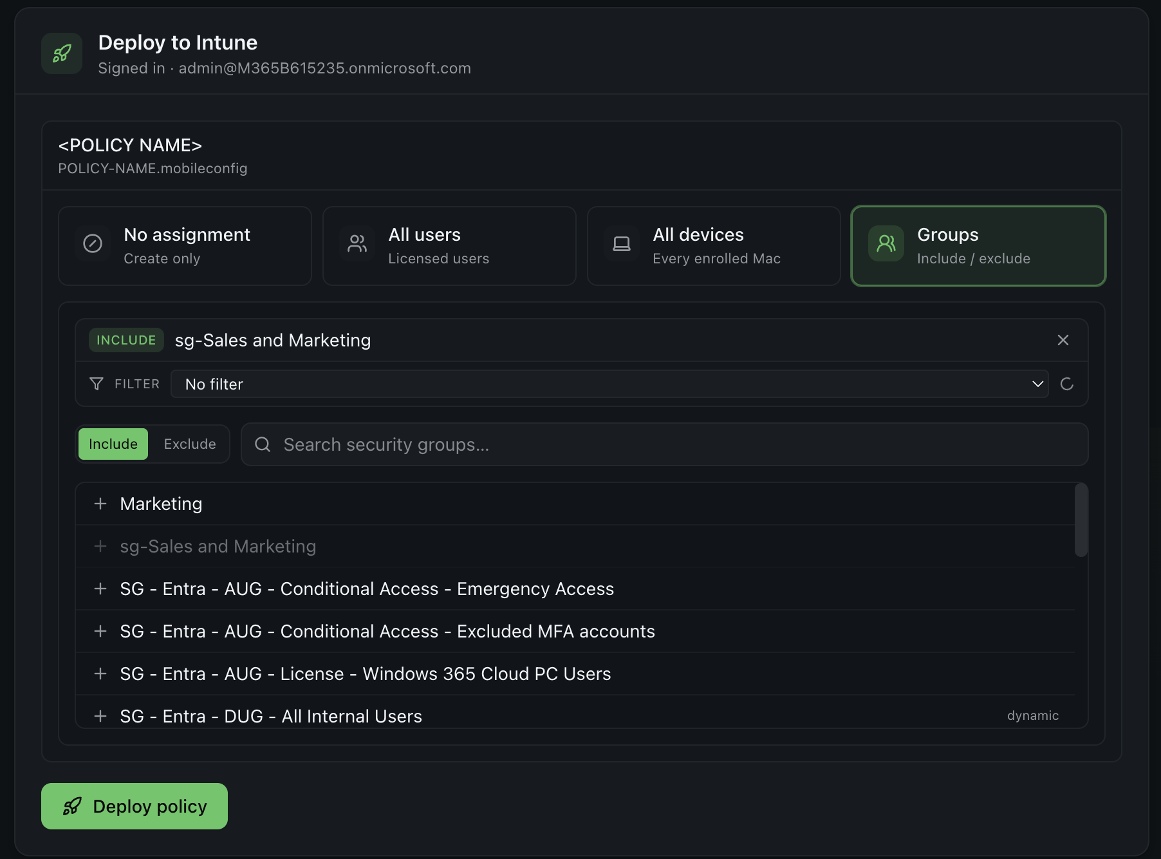Click the dynamic label on All Internal Users
1161x859 pixels.
tap(1033, 715)
